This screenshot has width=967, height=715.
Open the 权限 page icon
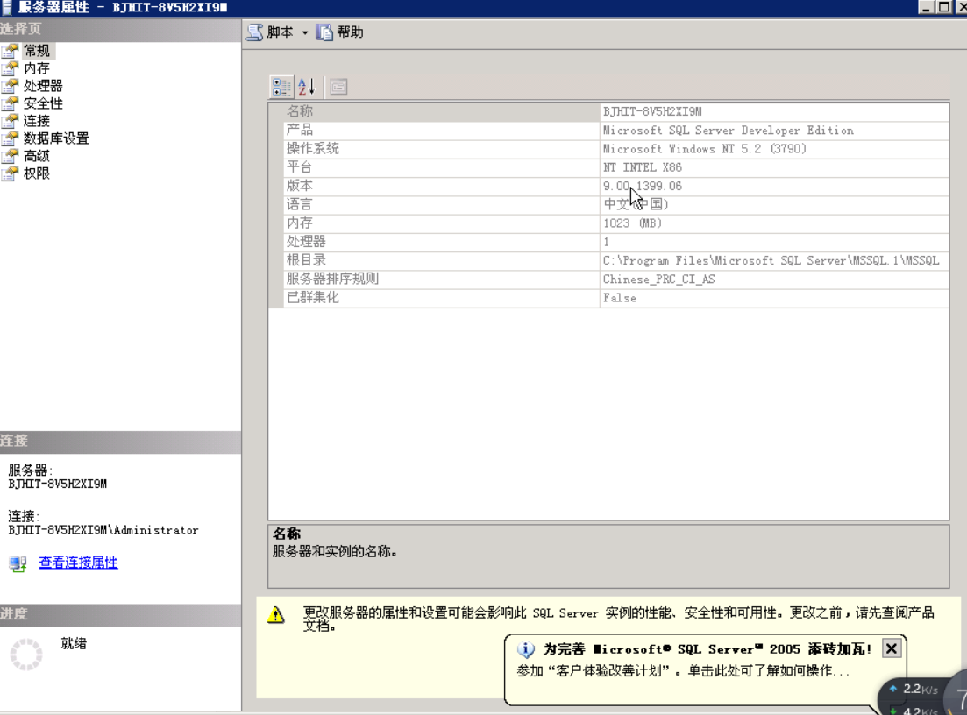pos(10,173)
